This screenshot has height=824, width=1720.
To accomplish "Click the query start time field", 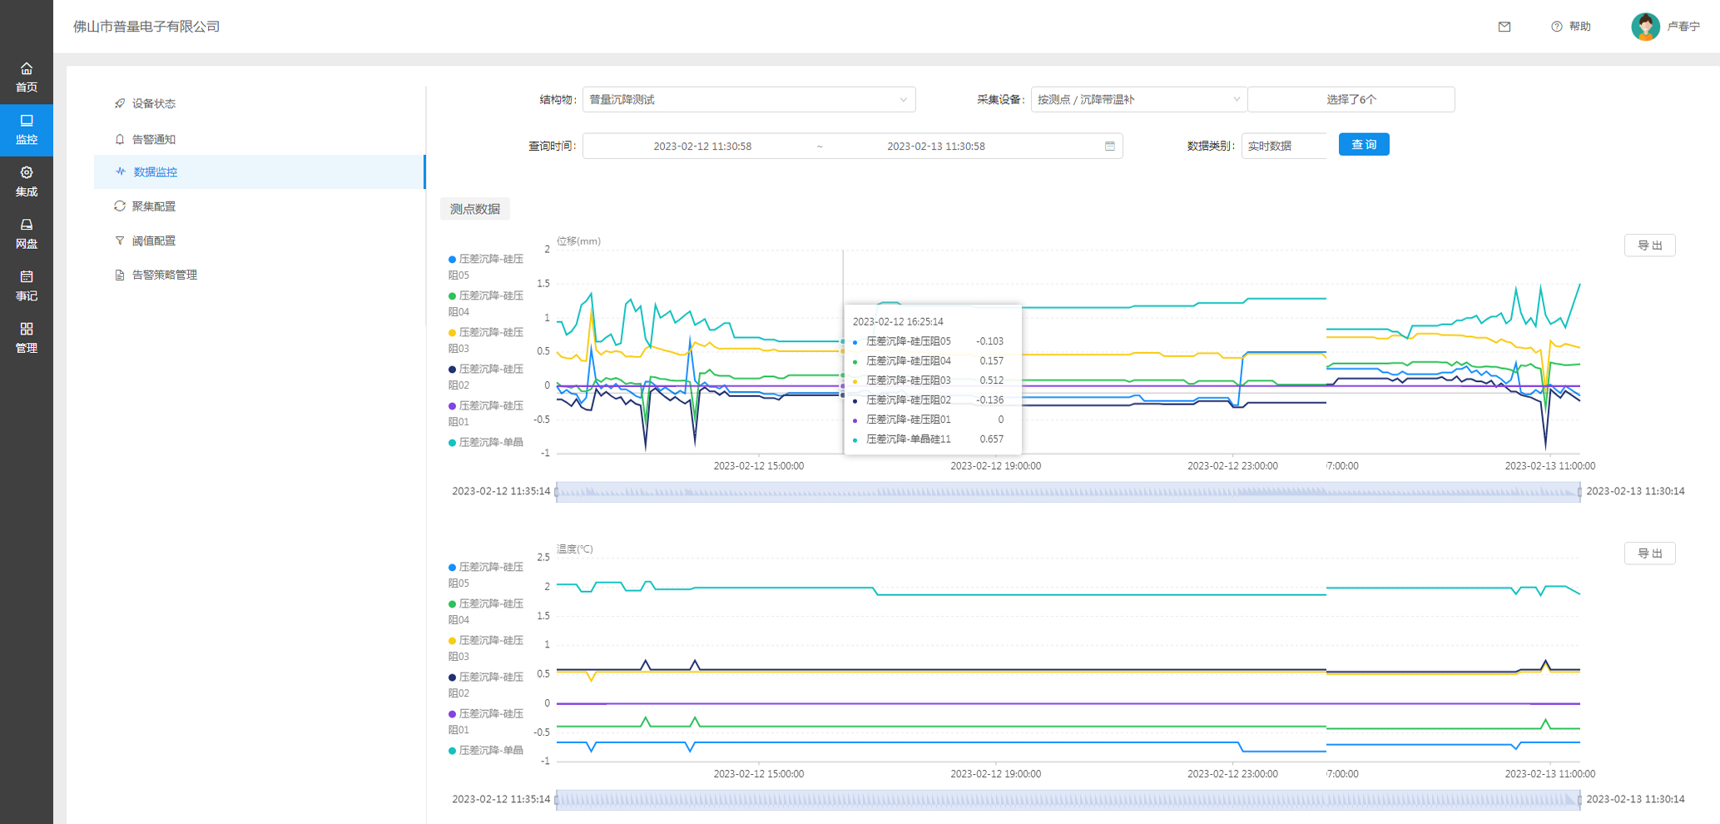I will point(702,146).
